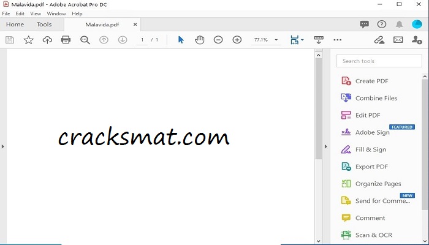Open Send for Comments tool

[x=375, y=201]
